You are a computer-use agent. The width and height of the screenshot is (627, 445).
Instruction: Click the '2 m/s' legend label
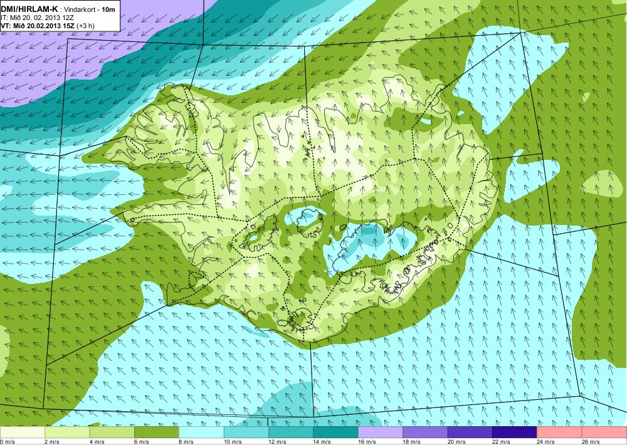point(52,442)
